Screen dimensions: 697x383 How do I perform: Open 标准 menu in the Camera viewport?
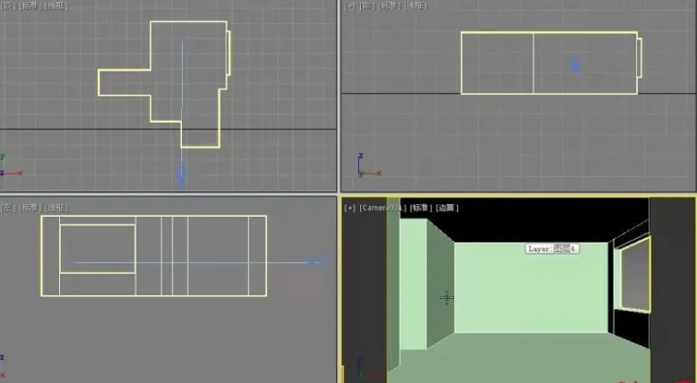tap(421, 208)
